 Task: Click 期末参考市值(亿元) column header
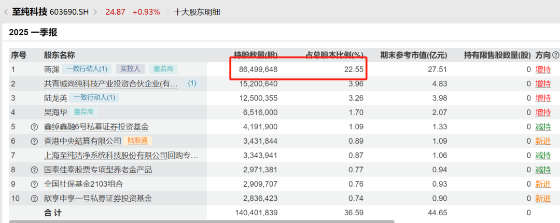(x=414, y=55)
